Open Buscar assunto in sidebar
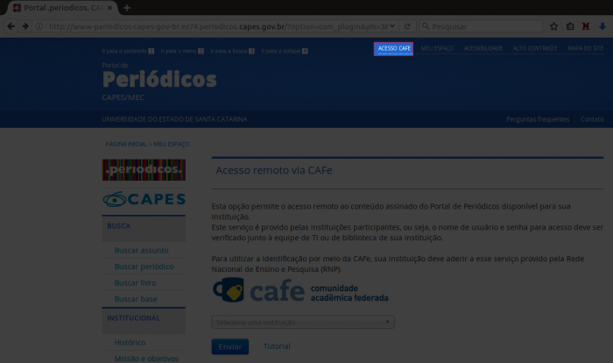This screenshot has width=613, height=363. click(141, 250)
